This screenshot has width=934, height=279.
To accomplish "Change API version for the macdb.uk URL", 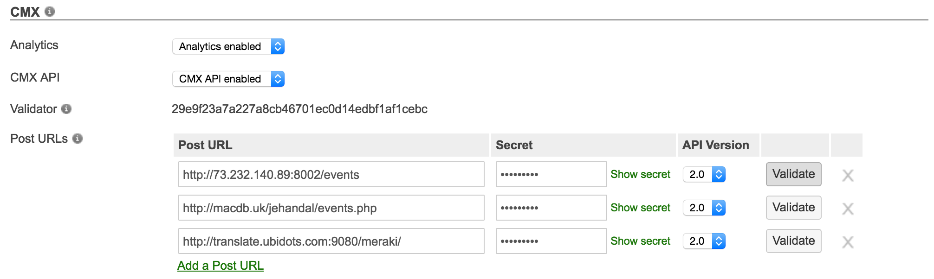I will click(x=704, y=208).
